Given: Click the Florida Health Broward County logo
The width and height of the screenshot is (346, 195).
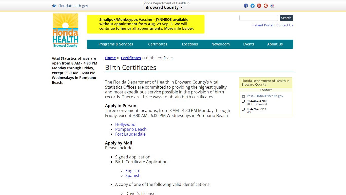Looking at the screenshot, I should (65, 30).
